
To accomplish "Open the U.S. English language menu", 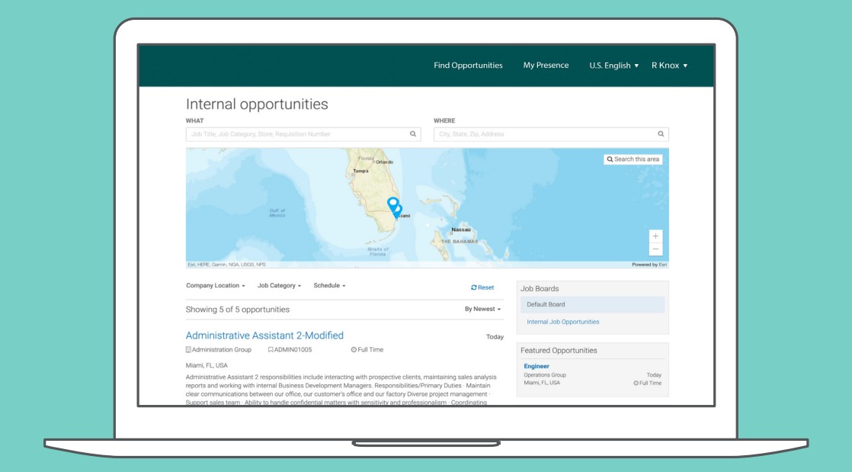I will coord(613,66).
